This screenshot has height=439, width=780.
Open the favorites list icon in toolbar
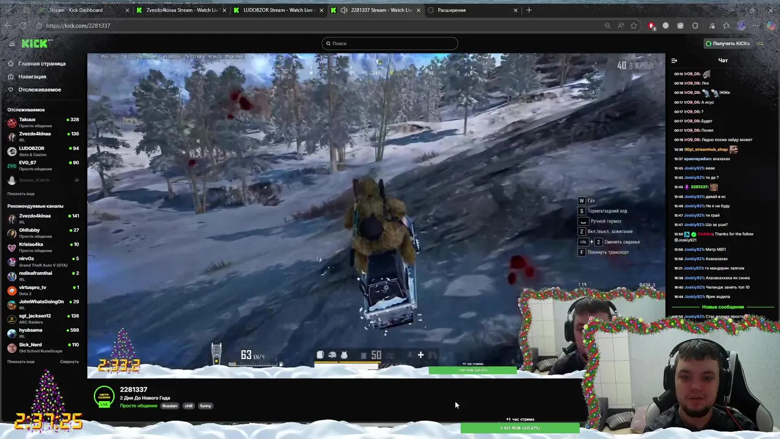(x=726, y=26)
